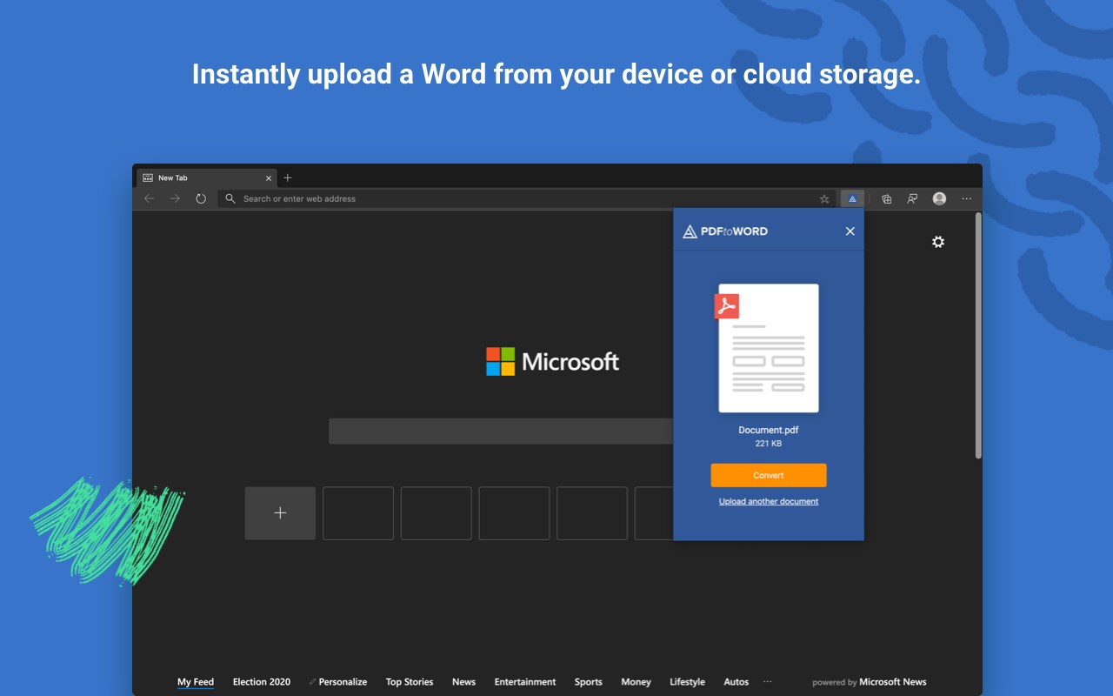Add a quick link with plus tile
Screen dimensions: 1113x696
click(280, 513)
